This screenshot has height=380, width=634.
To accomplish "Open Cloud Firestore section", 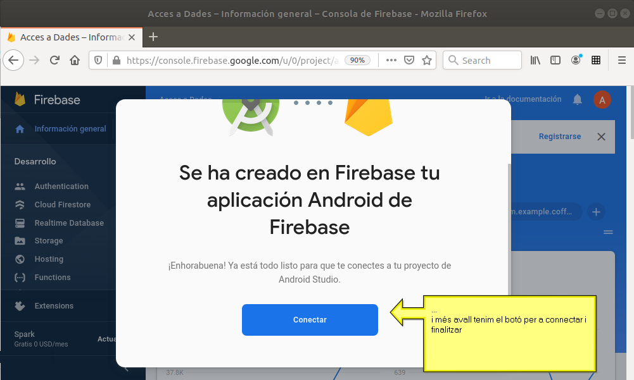I will [63, 204].
